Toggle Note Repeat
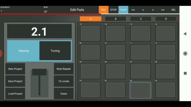This screenshot has height=107, width=191. tap(64, 69)
